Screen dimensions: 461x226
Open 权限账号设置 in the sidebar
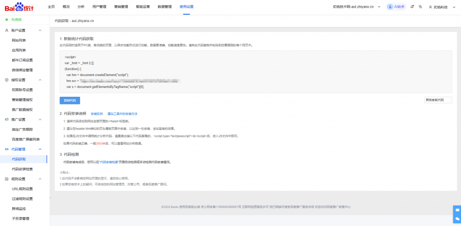[23, 90]
